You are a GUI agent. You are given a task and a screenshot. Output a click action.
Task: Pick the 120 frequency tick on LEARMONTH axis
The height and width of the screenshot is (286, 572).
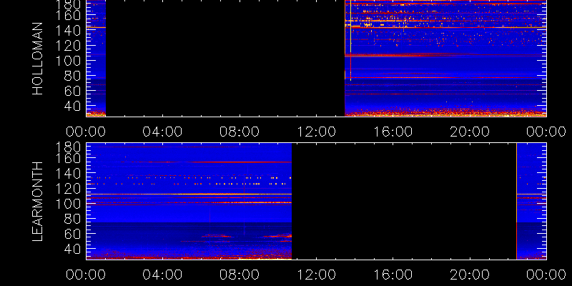coord(68,188)
